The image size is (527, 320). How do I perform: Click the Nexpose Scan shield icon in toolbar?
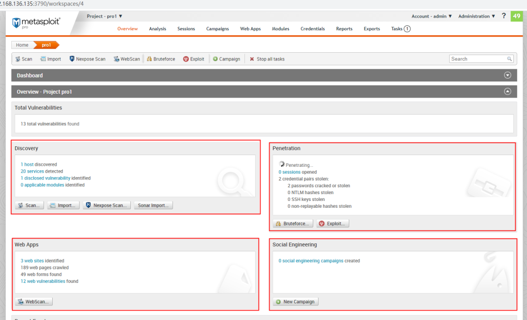[x=72, y=59]
